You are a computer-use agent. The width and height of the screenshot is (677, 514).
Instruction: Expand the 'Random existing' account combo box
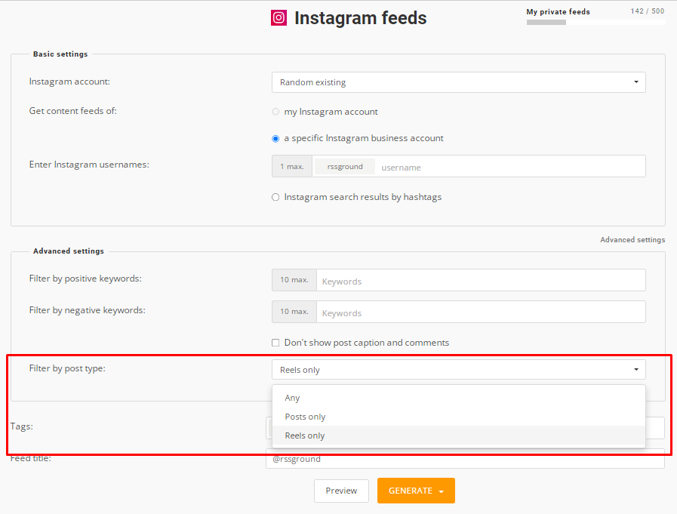click(459, 82)
